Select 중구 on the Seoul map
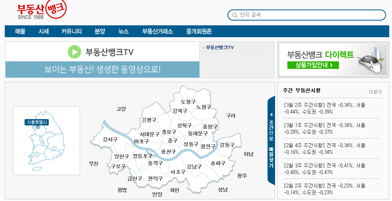This screenshot has width=392, height=201. point(172,140)
